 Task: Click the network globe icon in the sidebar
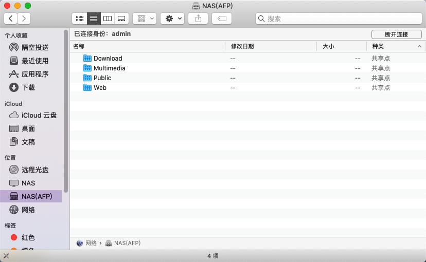pos(14,210)
